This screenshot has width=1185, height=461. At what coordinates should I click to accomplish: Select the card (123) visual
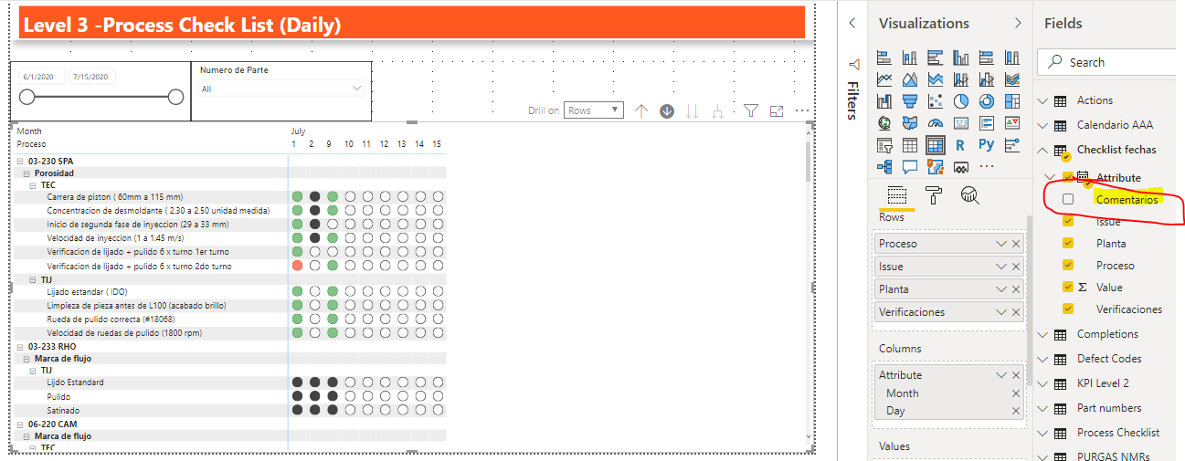(961, 123)
